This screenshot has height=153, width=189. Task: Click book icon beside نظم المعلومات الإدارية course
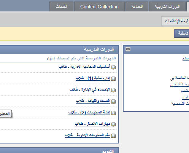tap(113, 135)
